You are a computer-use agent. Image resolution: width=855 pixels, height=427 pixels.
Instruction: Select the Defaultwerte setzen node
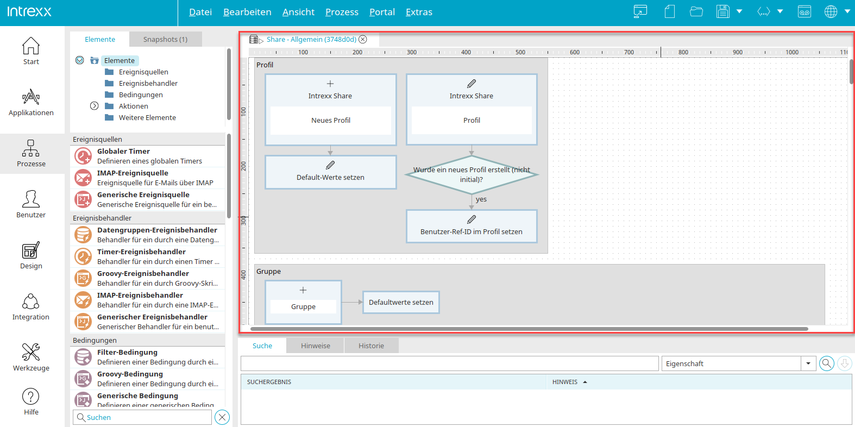401,303
